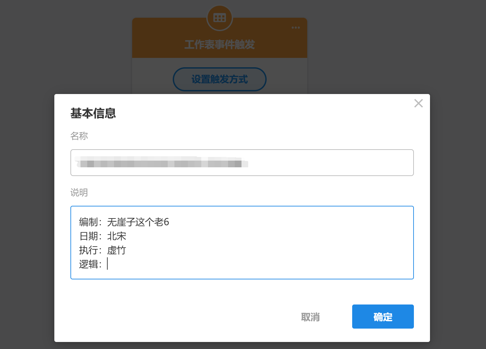This screenshot has width=486, height=349.
Task: Click the 工作表事件触发 card title
Action: [220, 45]
